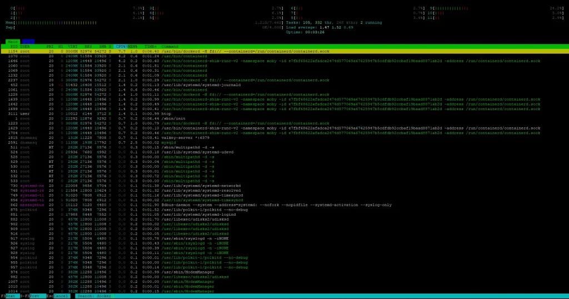The height and width of the screenshot is (299, 569).
Task: Click the CPU 9 meter at 24.2%
Action: click(496, 8)
